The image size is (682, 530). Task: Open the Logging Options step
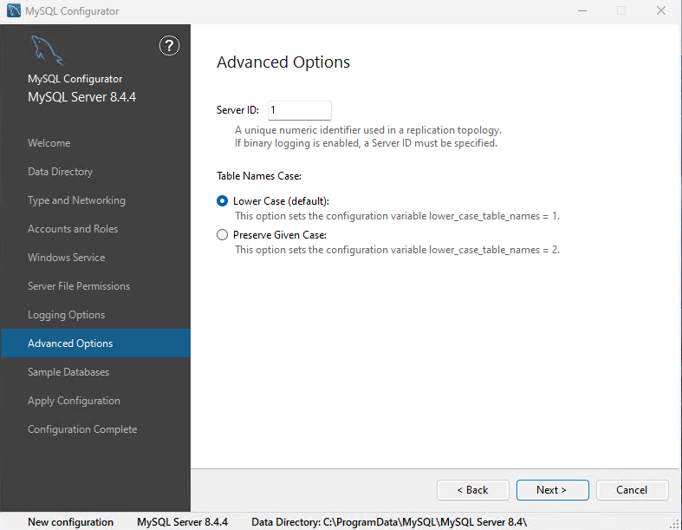point(66,315)
